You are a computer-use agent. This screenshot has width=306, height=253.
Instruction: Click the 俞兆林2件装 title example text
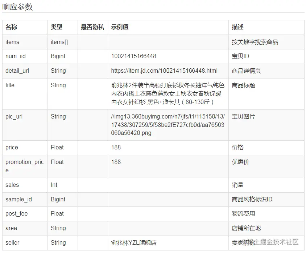coord(168,93)
